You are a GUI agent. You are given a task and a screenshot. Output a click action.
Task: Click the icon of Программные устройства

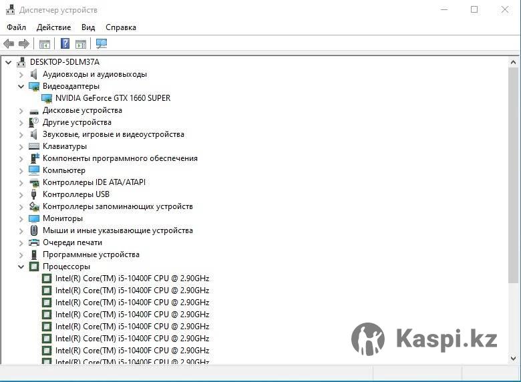(x=34, y=254)
